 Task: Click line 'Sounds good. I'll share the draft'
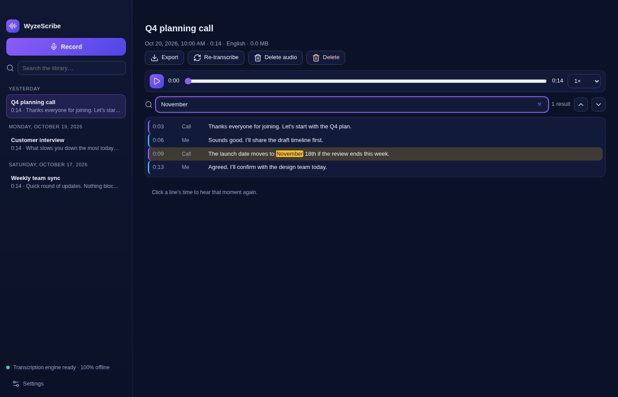[266, 140]
